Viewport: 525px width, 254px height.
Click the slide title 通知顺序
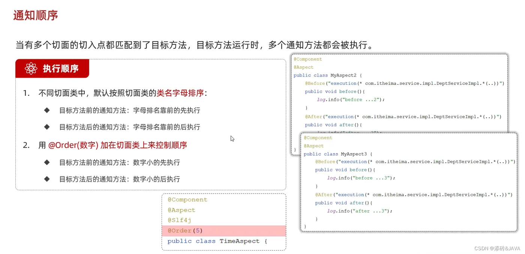point(36,15)
